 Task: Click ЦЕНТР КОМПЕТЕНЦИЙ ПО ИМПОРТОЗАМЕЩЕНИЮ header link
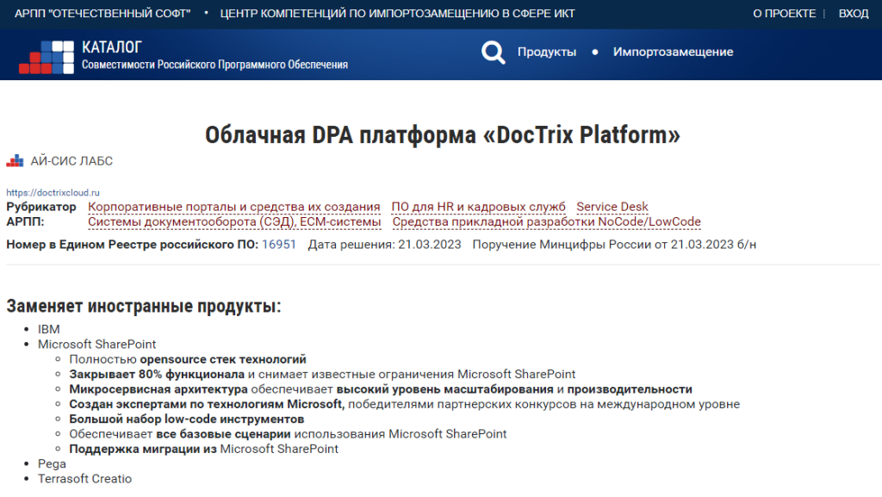397,14
